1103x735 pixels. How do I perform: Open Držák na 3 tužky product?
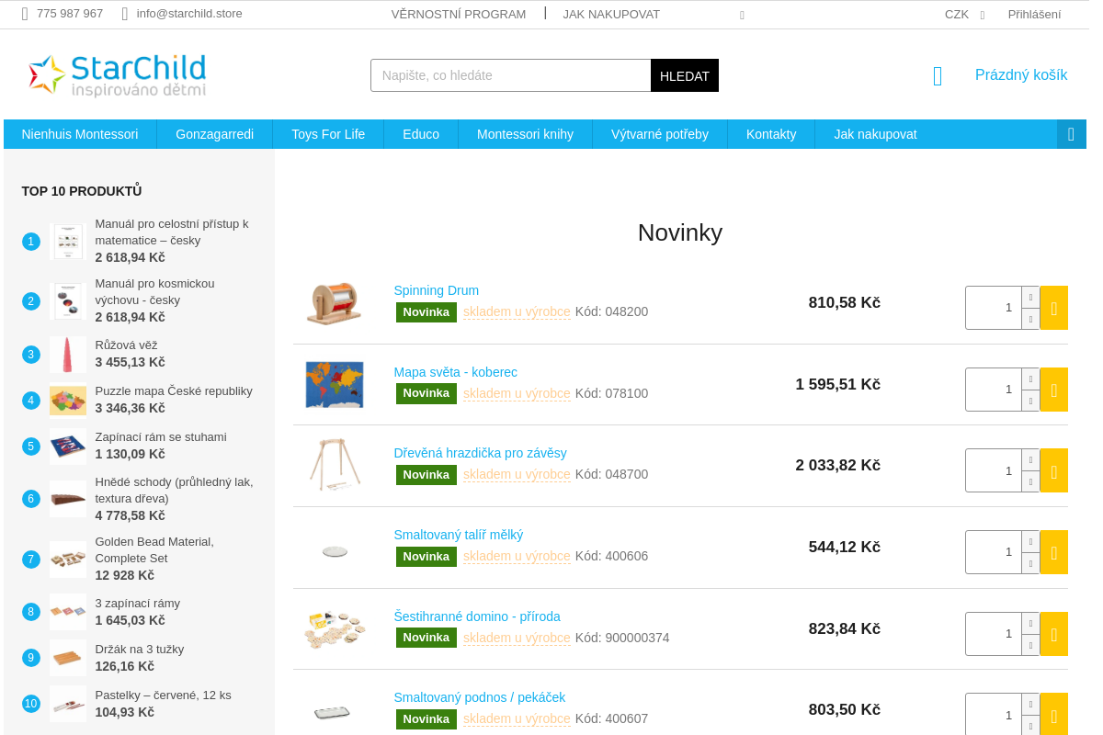click(140, 650)
